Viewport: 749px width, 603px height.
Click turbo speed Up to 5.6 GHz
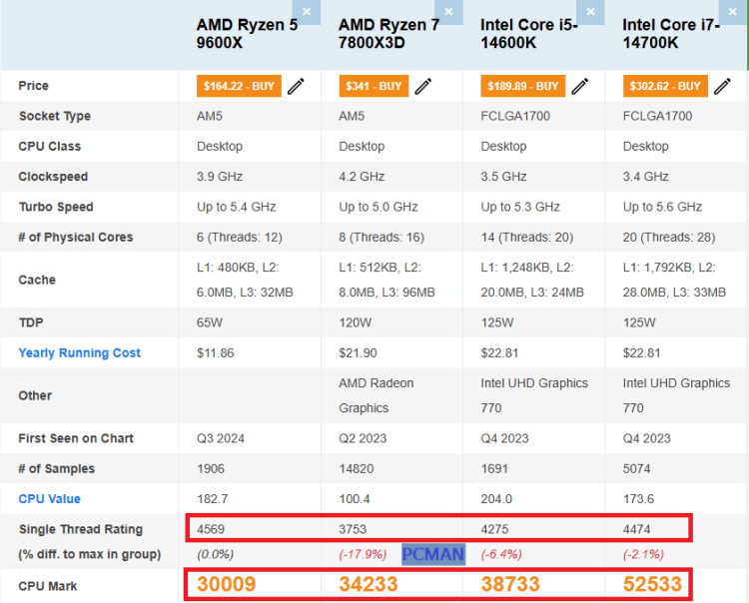pyautogui.click(x=662, y=207)
